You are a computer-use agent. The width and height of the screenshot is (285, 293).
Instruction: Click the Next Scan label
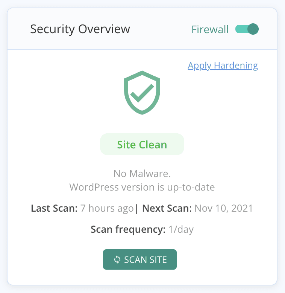[167, 208]
